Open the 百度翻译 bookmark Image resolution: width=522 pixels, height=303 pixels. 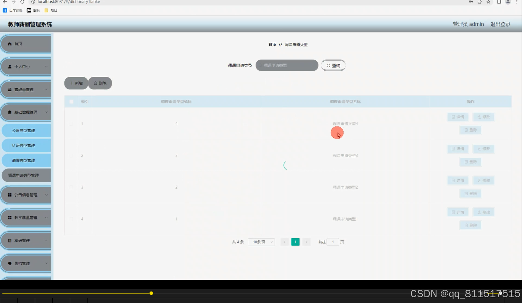pos(13,10)
